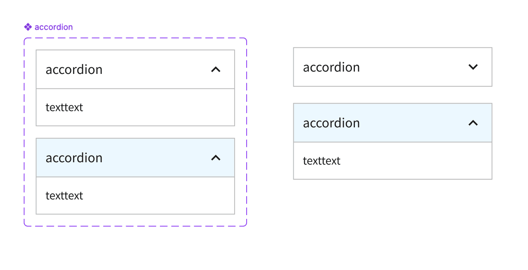
Task: Click "accordion" title in white header inside dashed frame
Action: [74, 69]
